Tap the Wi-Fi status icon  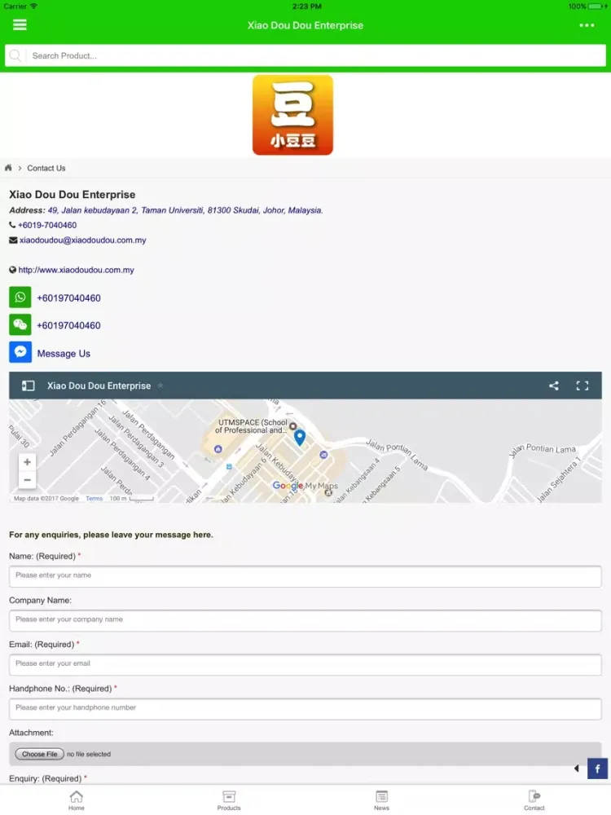(x=33, y=7)
